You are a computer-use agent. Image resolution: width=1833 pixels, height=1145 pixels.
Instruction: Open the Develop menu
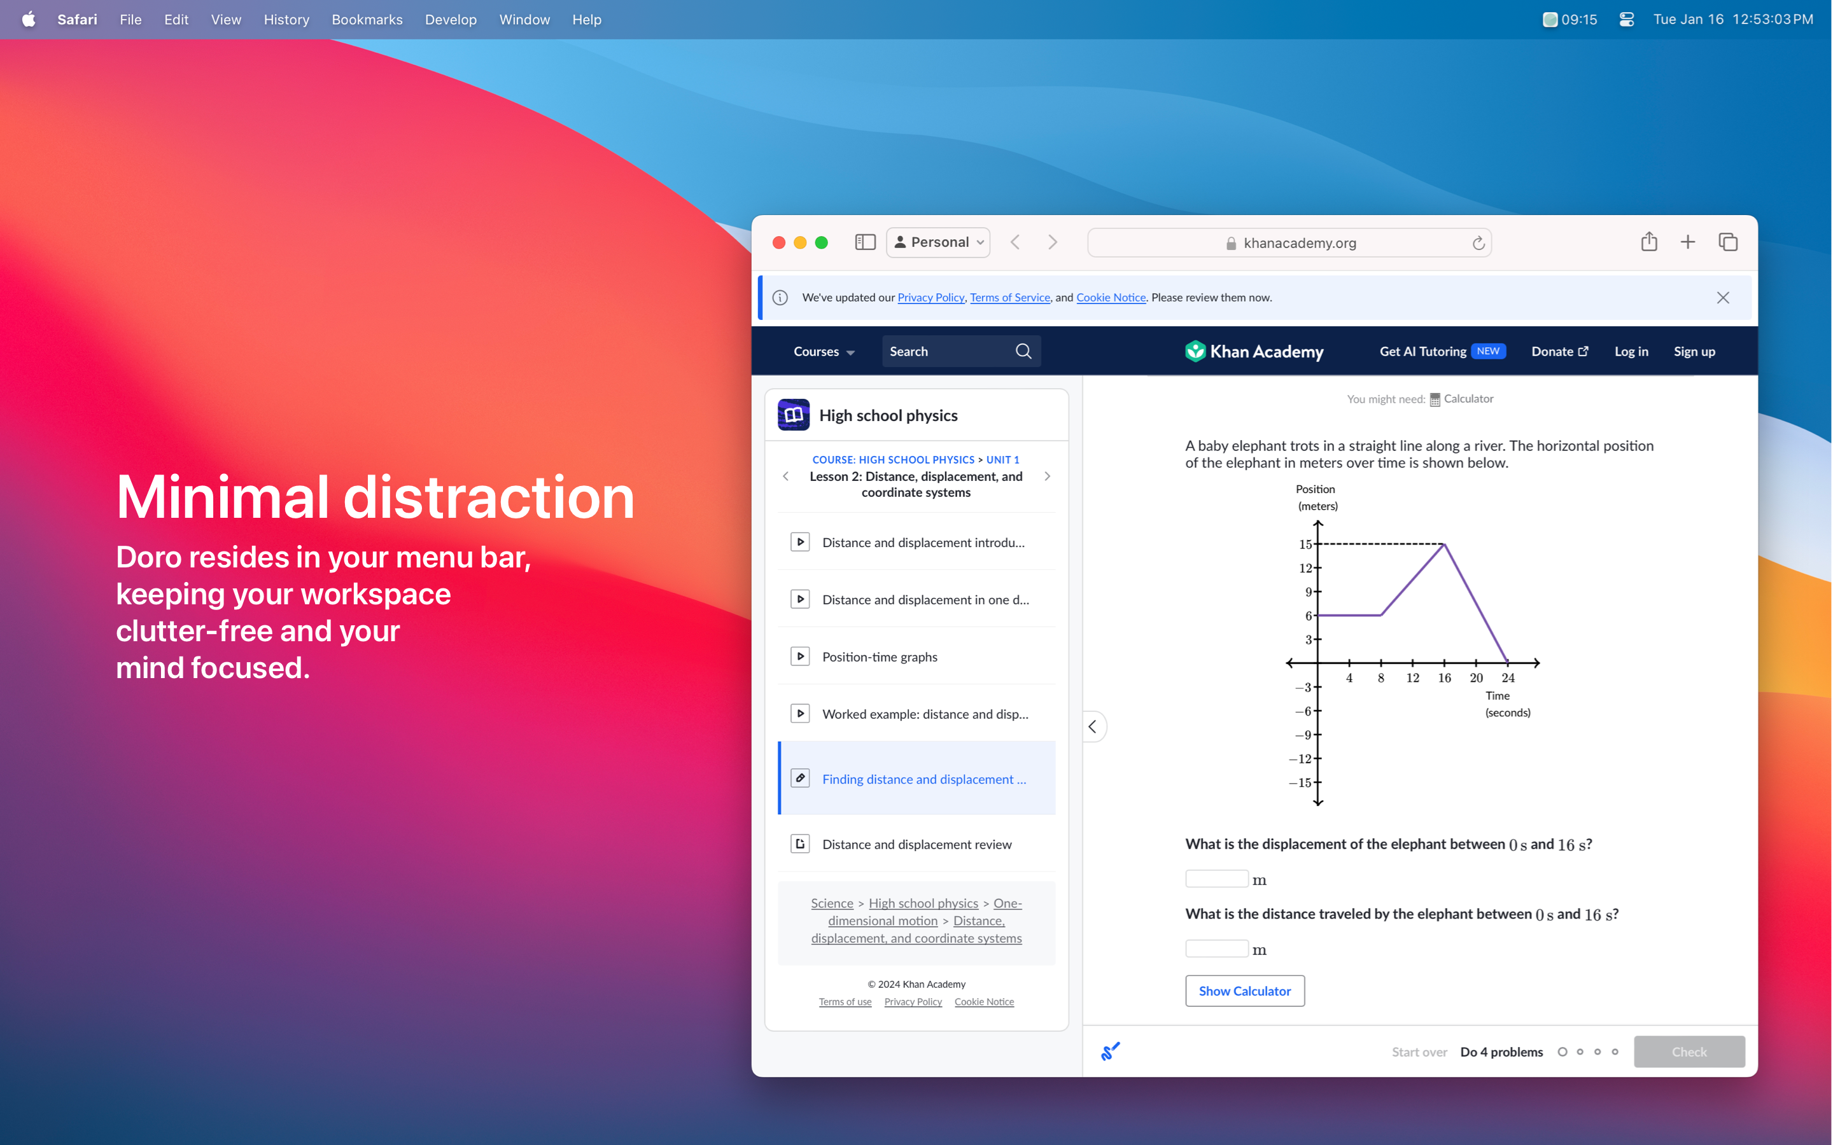click(451, 19)
